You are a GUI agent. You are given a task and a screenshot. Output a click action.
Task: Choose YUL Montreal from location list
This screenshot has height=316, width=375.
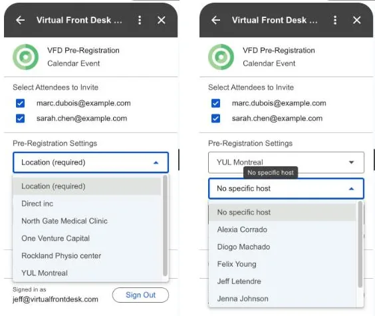point(87,273)
